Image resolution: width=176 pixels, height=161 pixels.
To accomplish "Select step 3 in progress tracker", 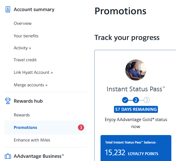I will click(x=147, y=100).
